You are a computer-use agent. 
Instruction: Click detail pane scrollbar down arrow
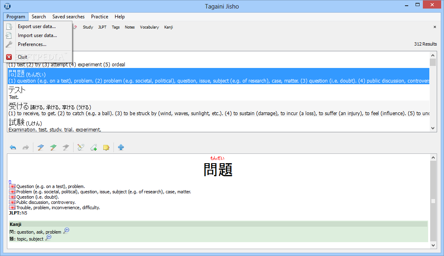click(433, 245)
